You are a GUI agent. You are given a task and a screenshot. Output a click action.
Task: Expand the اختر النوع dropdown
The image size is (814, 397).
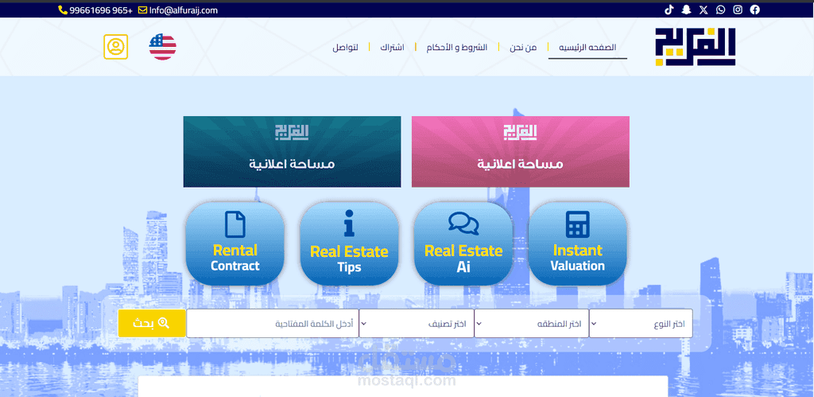(641, 323)
